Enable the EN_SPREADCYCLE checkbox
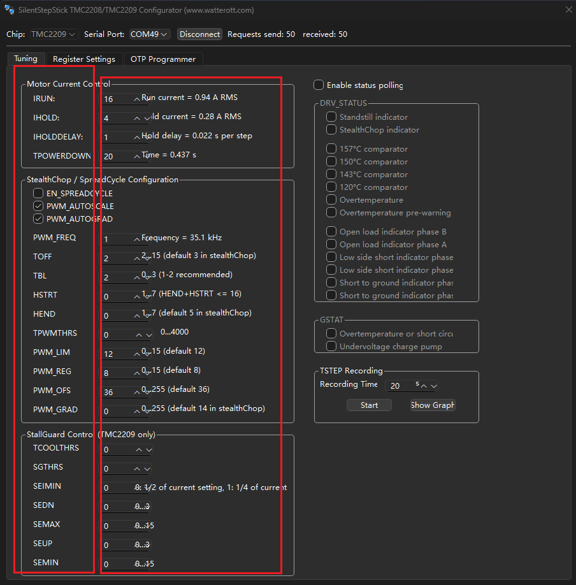 coord(39,193)
